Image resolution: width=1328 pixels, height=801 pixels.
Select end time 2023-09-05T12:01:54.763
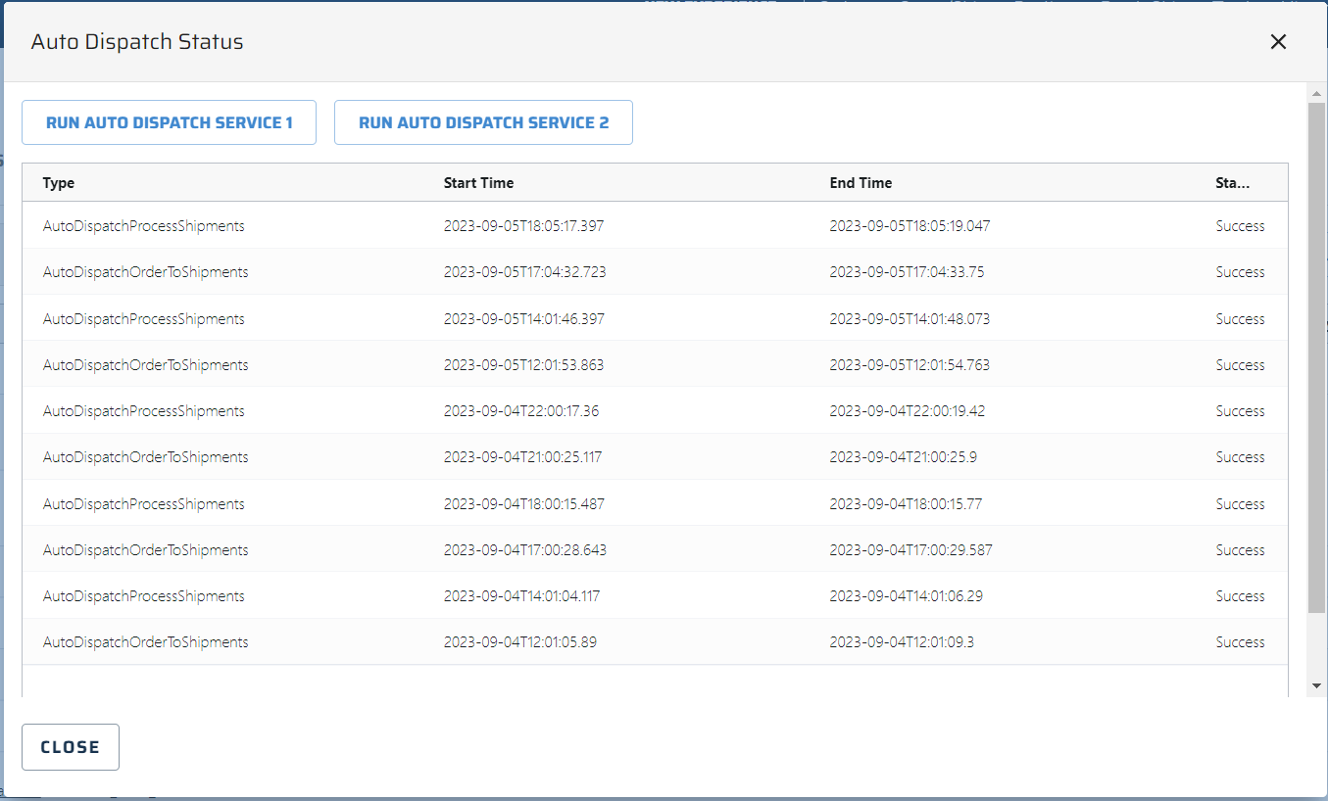(x=910, y=365)
